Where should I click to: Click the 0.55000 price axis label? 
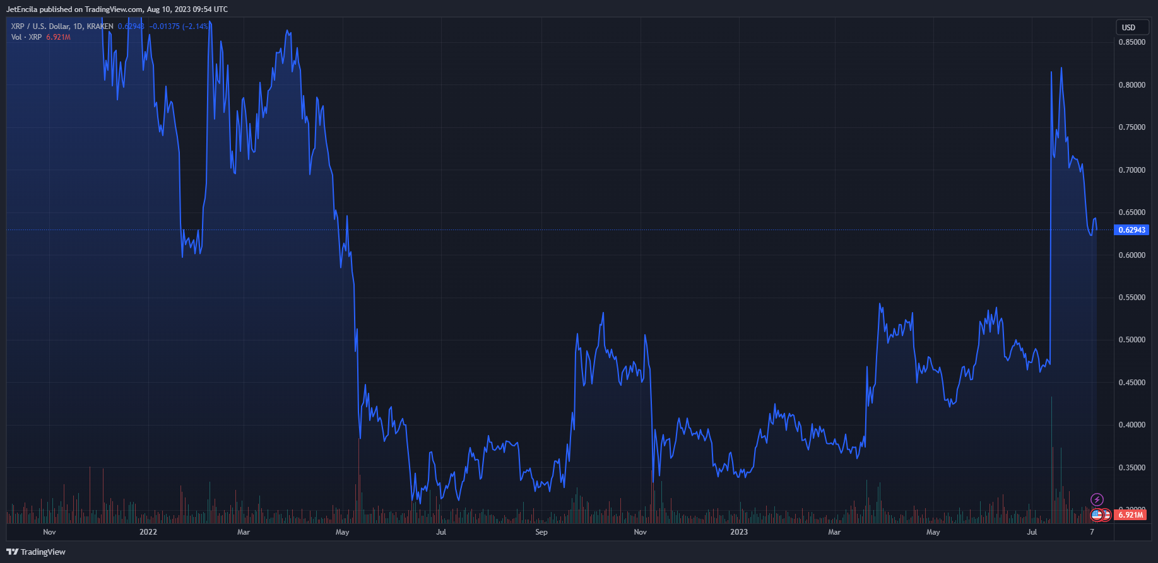click(1132, 298)
